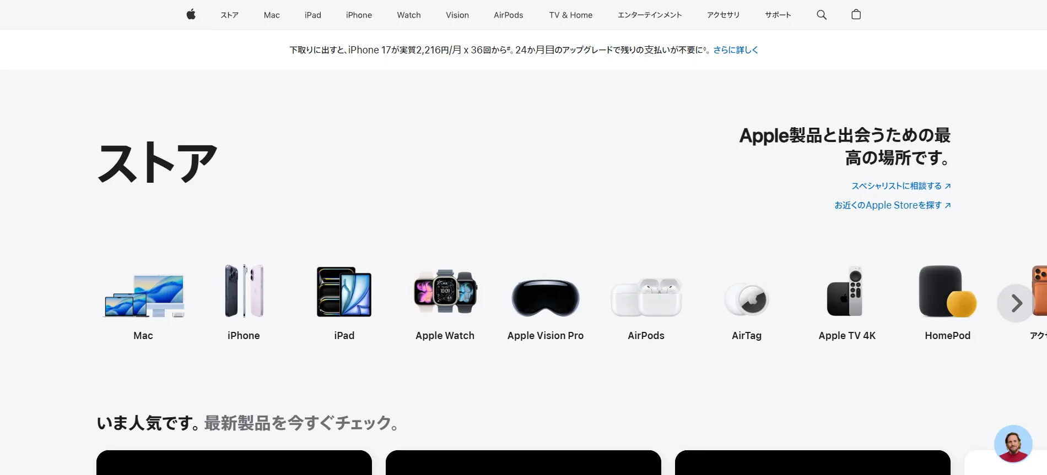Click the いま人気です section heading
1047x475 pixels.
tap(148, 423)
